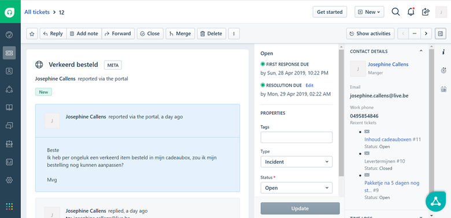
Task: Click the Get started button
Action: 330,12
